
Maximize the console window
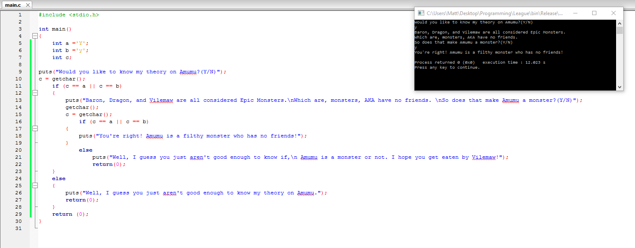coord(594,13)
